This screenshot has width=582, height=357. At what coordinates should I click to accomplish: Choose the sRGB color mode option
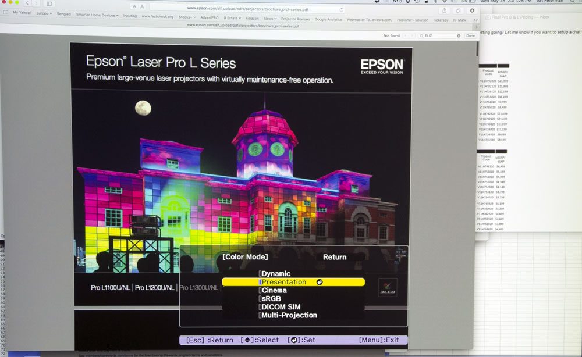[x=271, y=298]
